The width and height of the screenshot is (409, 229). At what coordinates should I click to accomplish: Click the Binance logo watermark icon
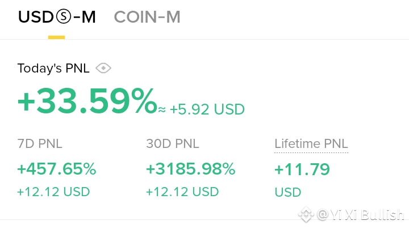pyautogui.click(x=307, y=215)
